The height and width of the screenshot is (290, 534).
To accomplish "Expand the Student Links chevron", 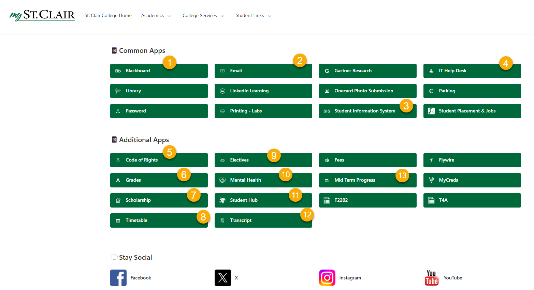I will (269, 16).
